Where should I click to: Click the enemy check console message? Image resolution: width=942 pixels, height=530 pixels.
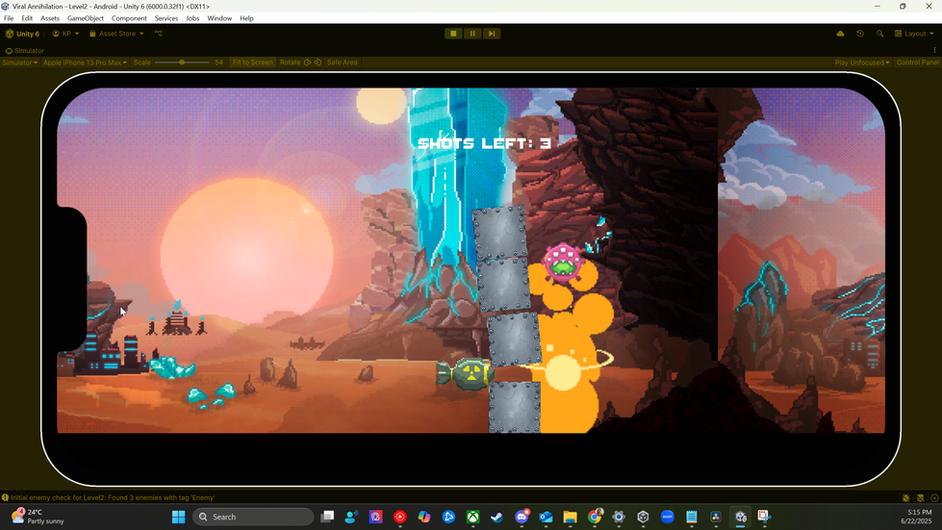click(113, 497)
